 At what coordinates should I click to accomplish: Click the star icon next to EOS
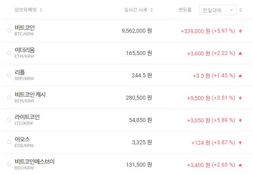(x=9, y=142)
